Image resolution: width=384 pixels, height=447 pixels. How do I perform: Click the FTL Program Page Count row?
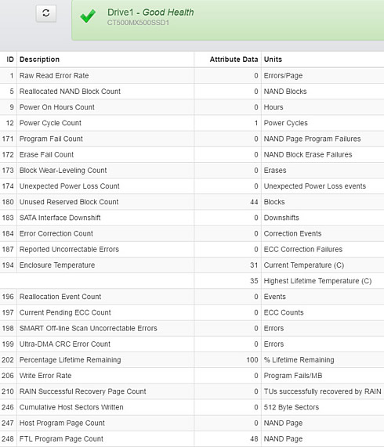[192, 438]
